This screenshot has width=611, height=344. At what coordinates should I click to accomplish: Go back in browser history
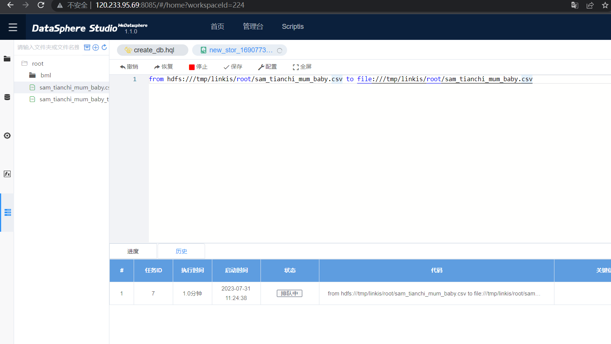click(x=10, y=5)
